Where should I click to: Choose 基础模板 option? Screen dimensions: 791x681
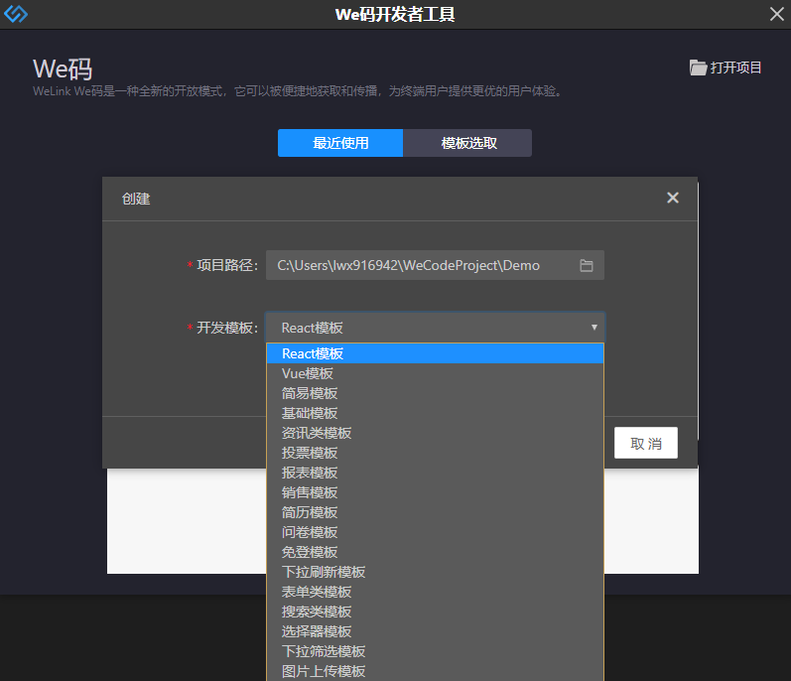pyautogui.click(x=435, y=413)
